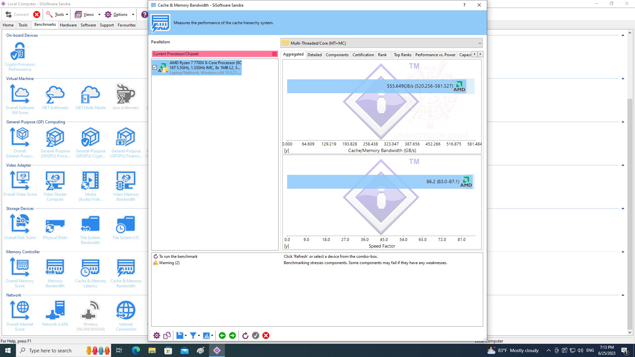The height and width of the screenshot is (357, 635).
Task: Uncheck the AMD Ryzen 7 7700X checkbox
Action: [154, 67]
